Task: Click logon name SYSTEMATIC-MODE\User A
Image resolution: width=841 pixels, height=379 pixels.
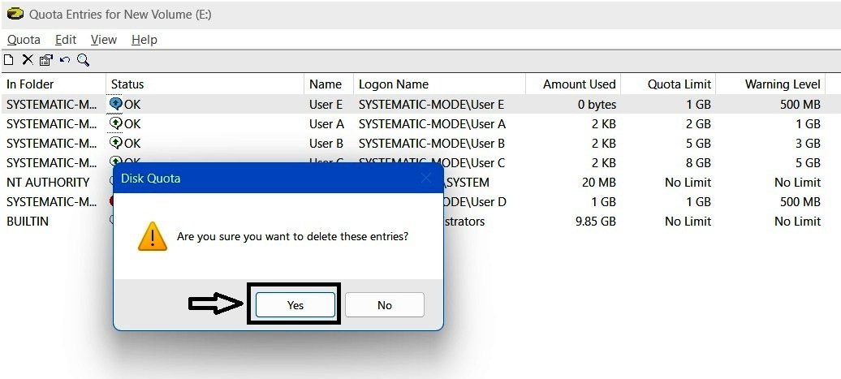Action: tap(433, 124)
